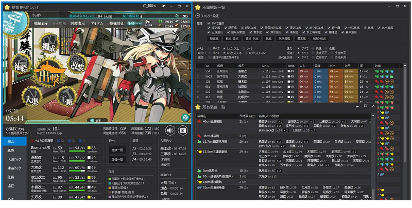412x208 pixels.
Task: Click the yellow icon beside 15.5cm三連装副砲
Action: point(200,152)
